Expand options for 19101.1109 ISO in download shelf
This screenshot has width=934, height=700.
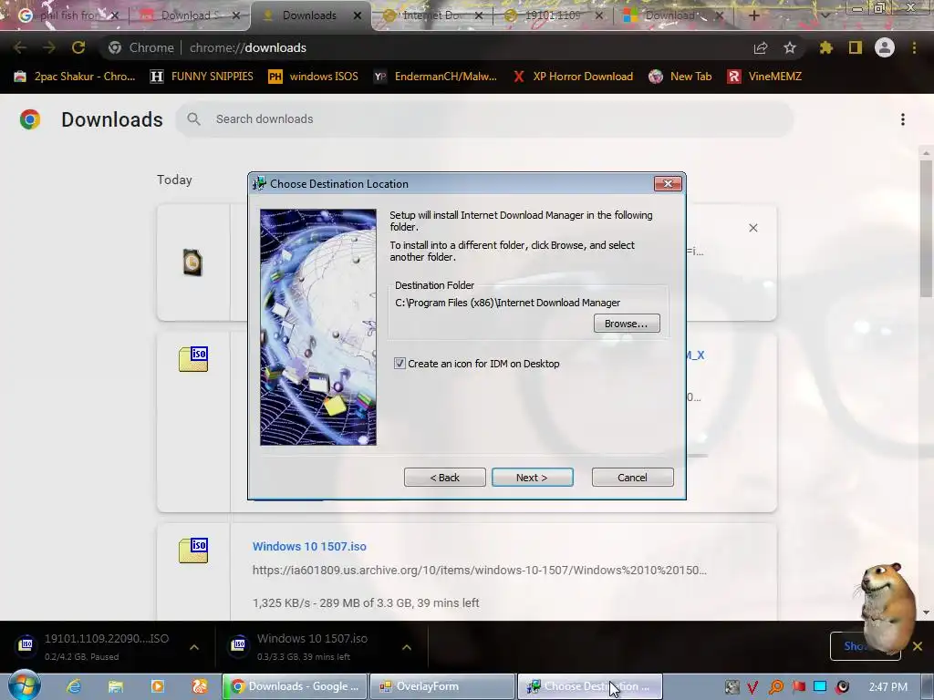coord(194,647)
